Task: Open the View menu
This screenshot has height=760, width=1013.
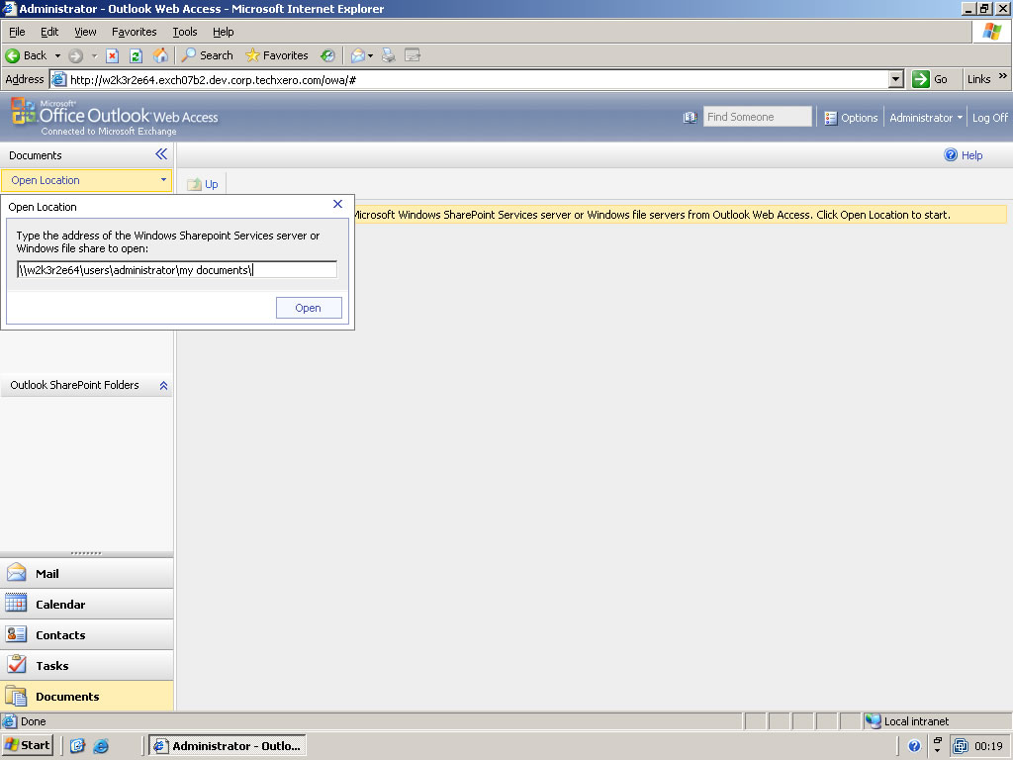Action: [85, 32]
